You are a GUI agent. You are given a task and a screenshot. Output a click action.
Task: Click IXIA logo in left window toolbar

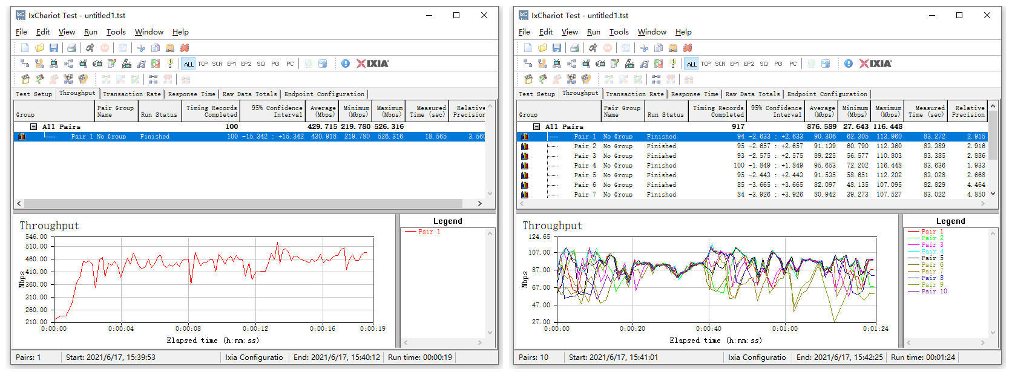pyautogui.click(x=373, y=64)
